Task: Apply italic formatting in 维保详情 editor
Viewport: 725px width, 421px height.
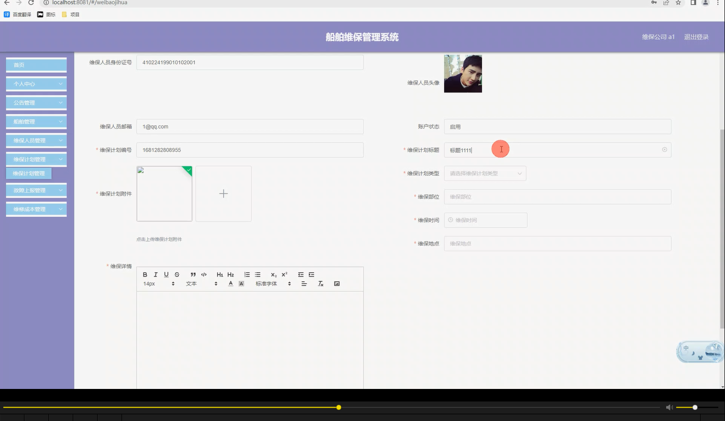Action: click(x=155, y=274)
